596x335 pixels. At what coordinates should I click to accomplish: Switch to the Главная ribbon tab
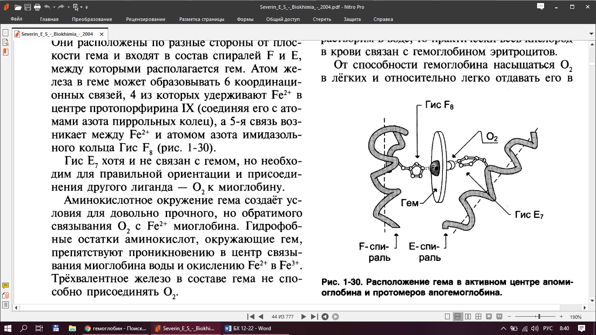pyautogui.click(x=49, y=19)
